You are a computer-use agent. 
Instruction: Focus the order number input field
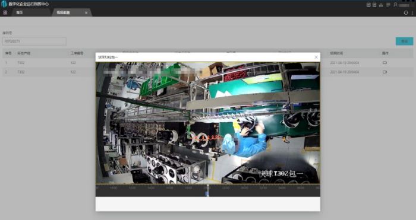34,42
